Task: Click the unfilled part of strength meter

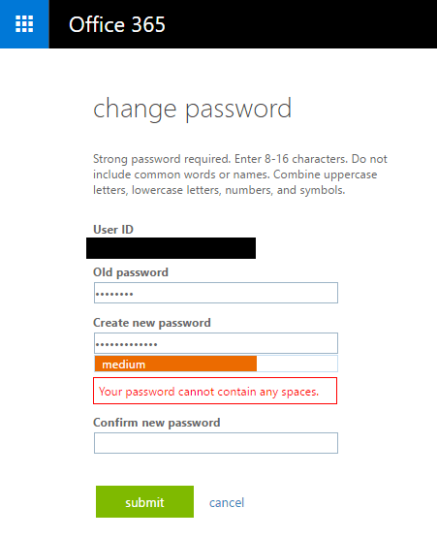Action: pos(297,364)
